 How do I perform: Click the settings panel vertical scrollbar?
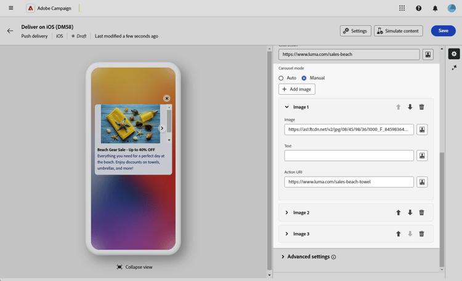coord(442,210)
